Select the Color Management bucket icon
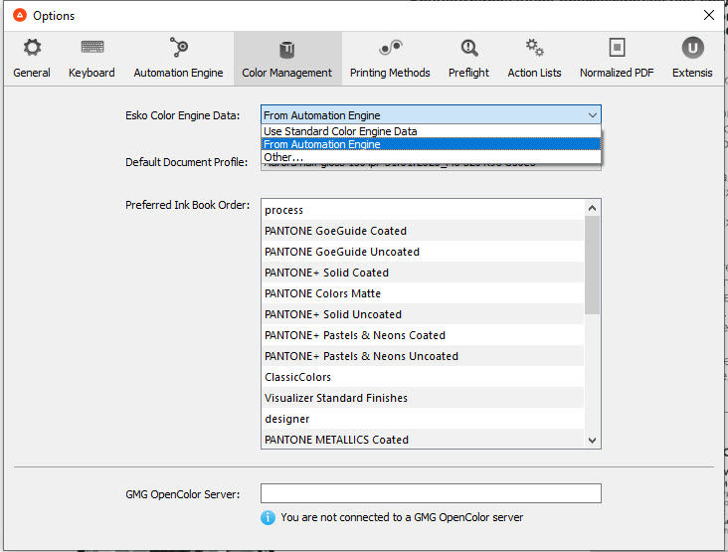The image size is (728, 552). point(287,50)
